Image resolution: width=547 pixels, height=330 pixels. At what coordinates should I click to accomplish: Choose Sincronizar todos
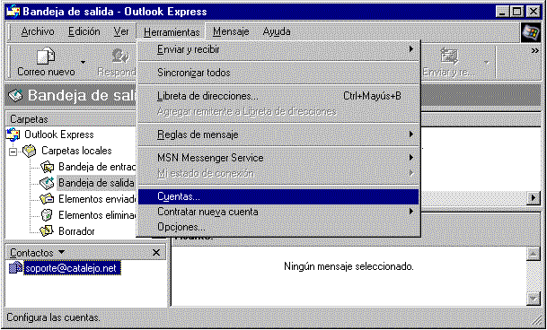278,73
